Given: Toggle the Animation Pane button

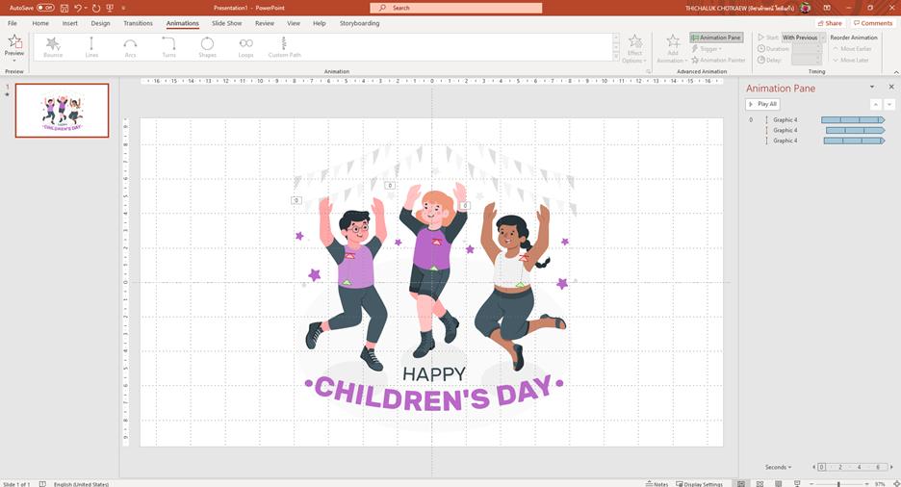Looking at the screenshot, I should pos(716,38).
